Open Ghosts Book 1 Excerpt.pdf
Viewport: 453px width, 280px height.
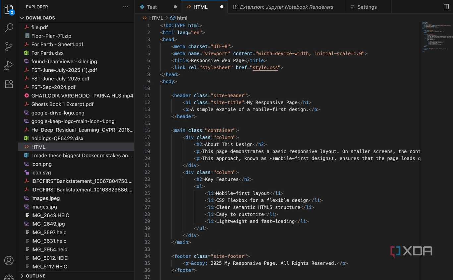click(x=76, y=104)
